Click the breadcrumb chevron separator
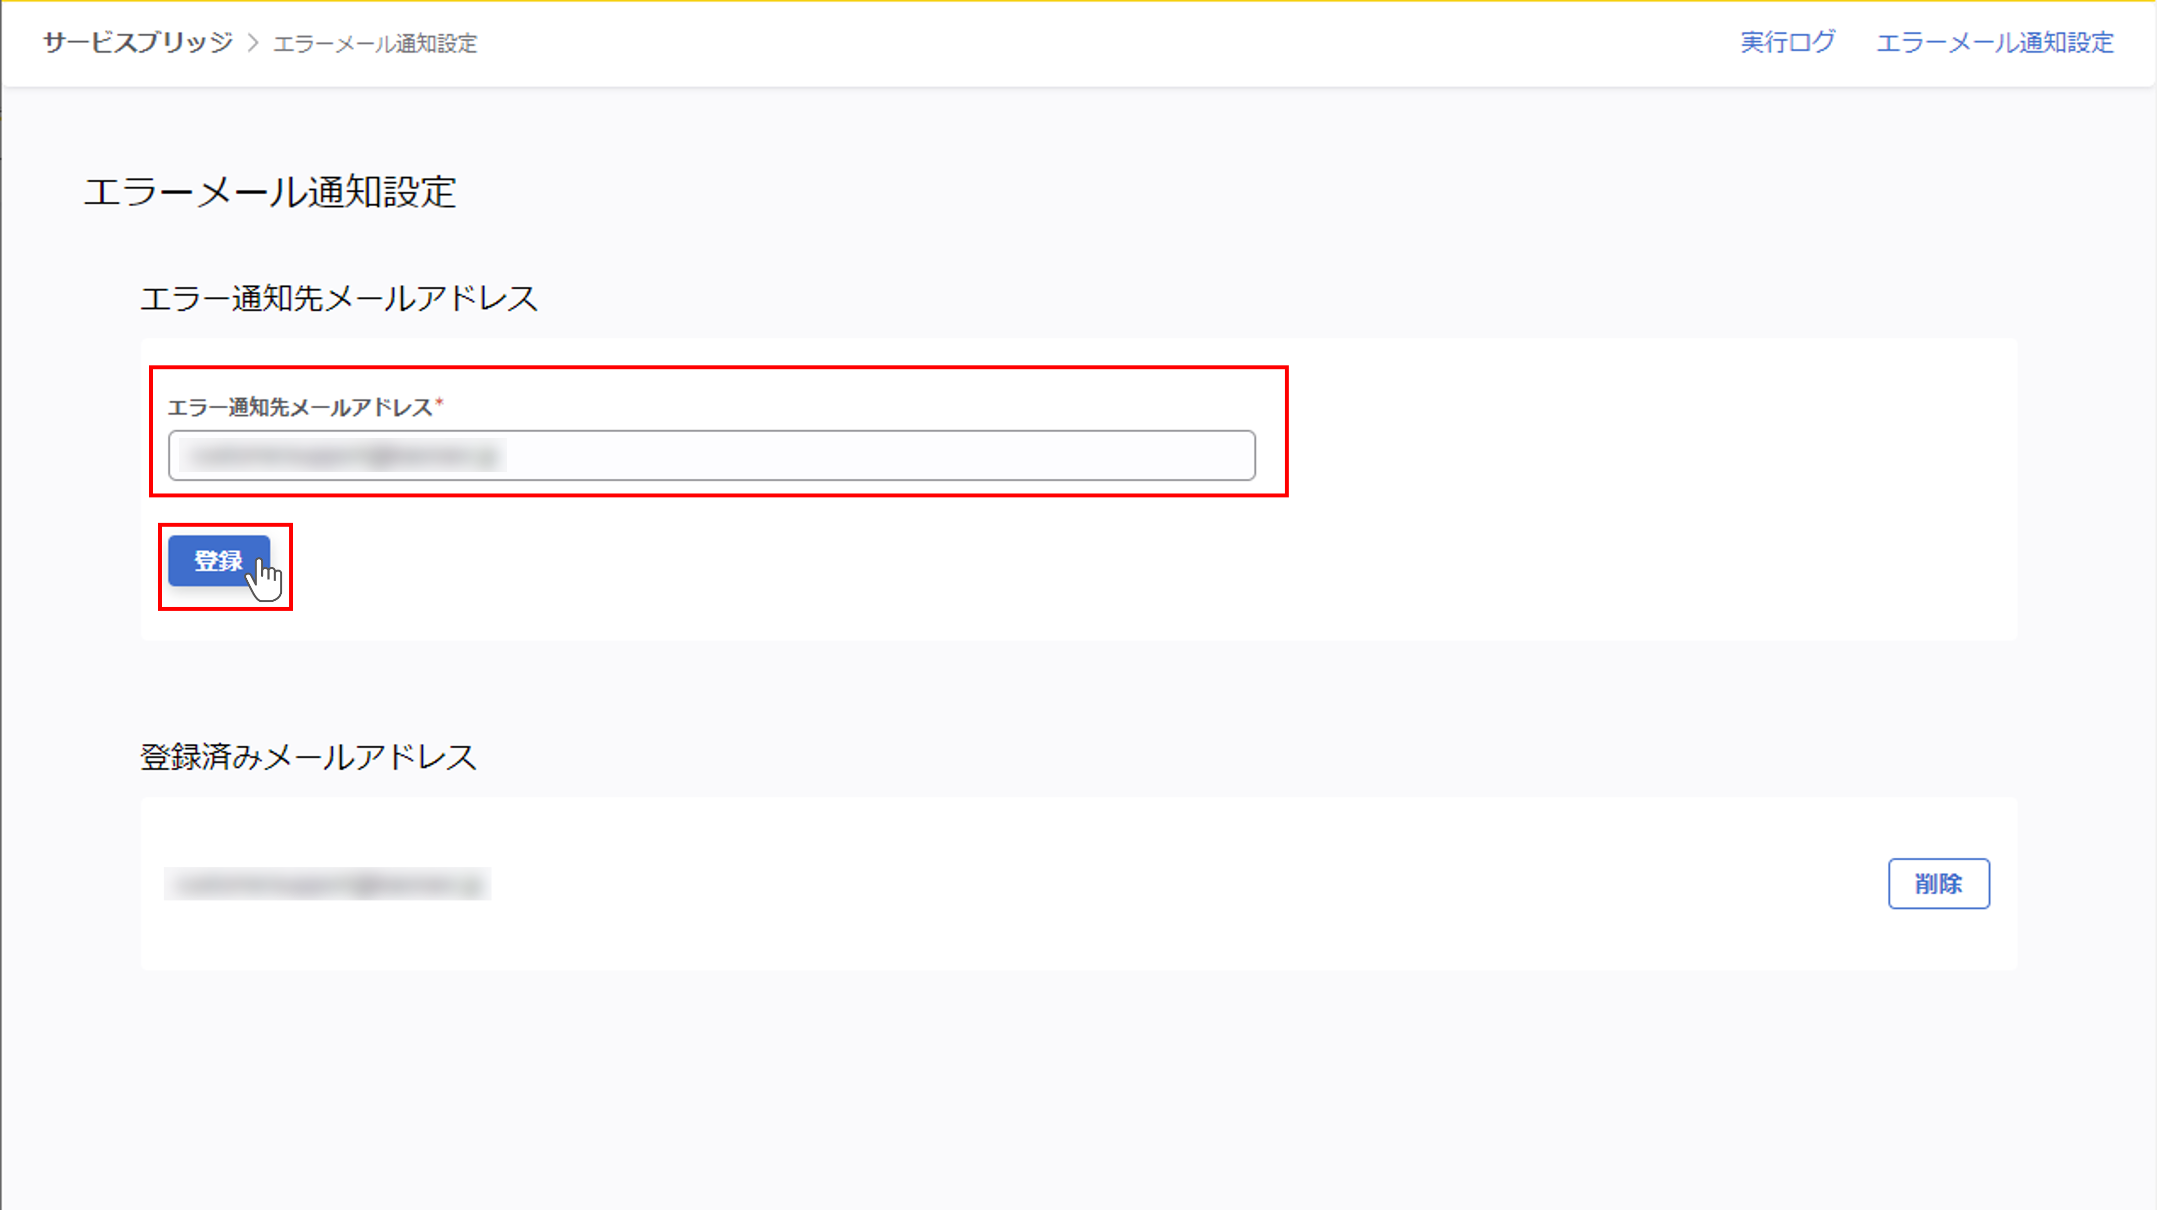The height and width of the screenshot is (1210, 2157). tap(253, 43)
